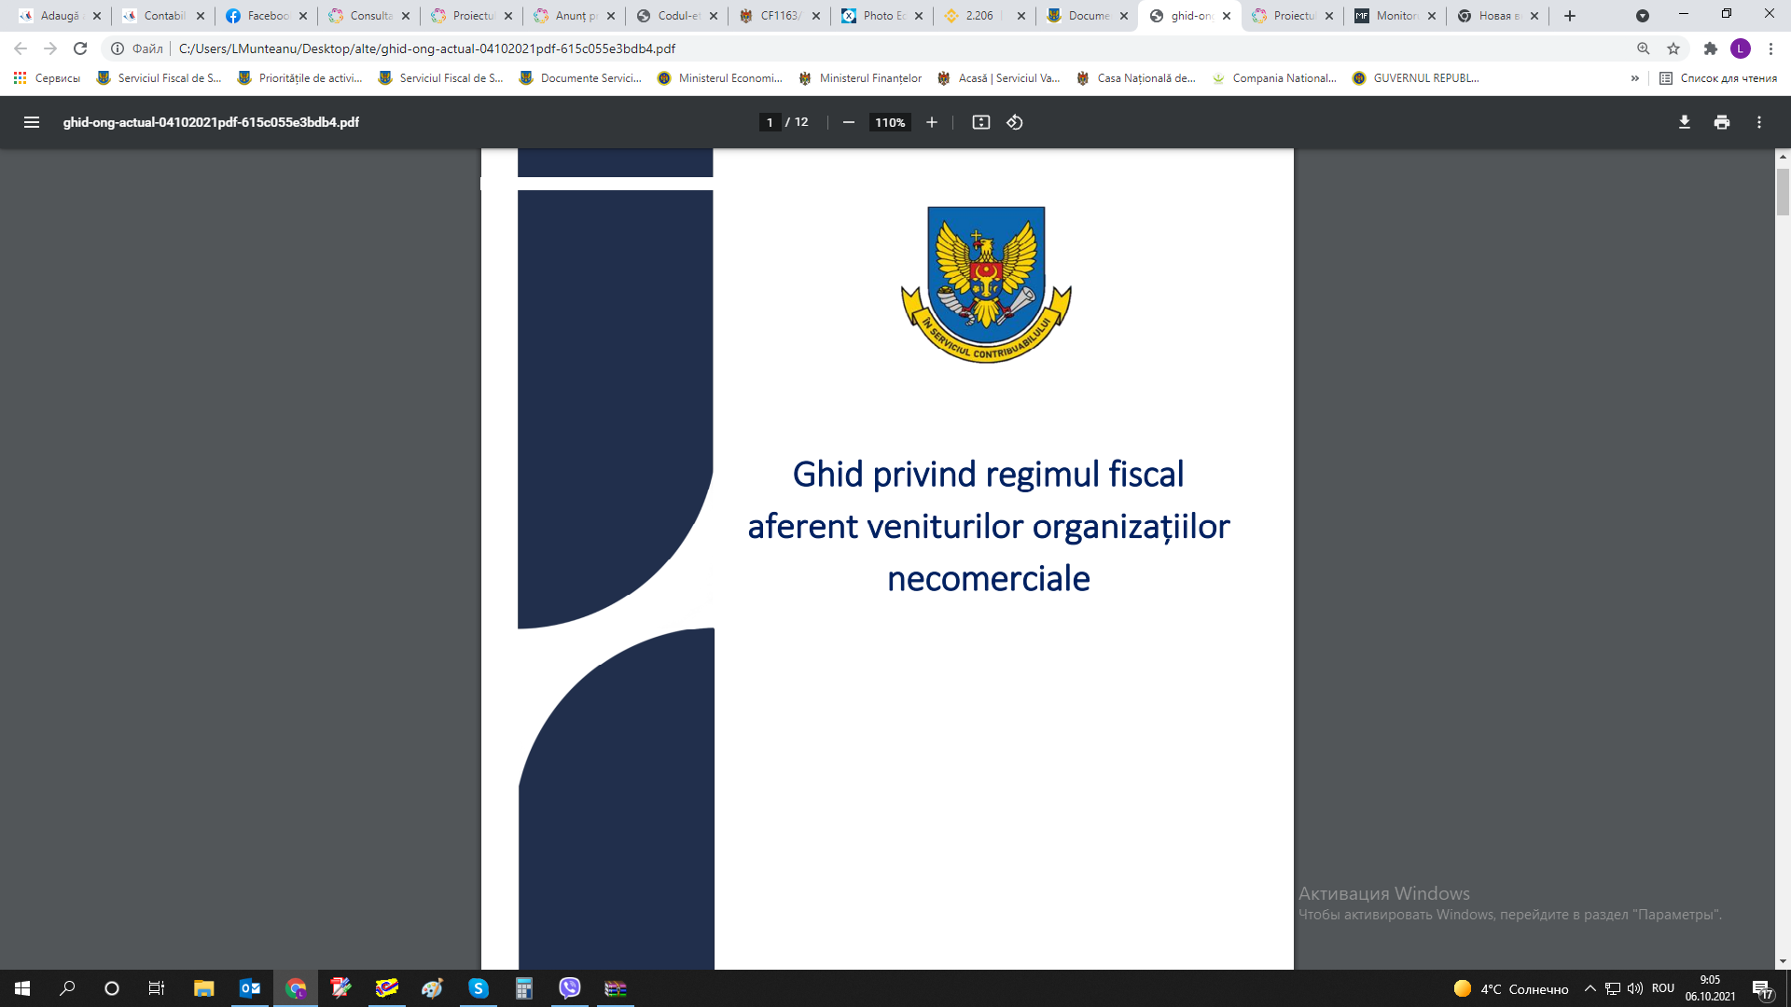Show hidden system tray icons
Image resolution: width=1791 pixels, height=1007 pixels.
pyautogui.click(x=1590, y=988)
